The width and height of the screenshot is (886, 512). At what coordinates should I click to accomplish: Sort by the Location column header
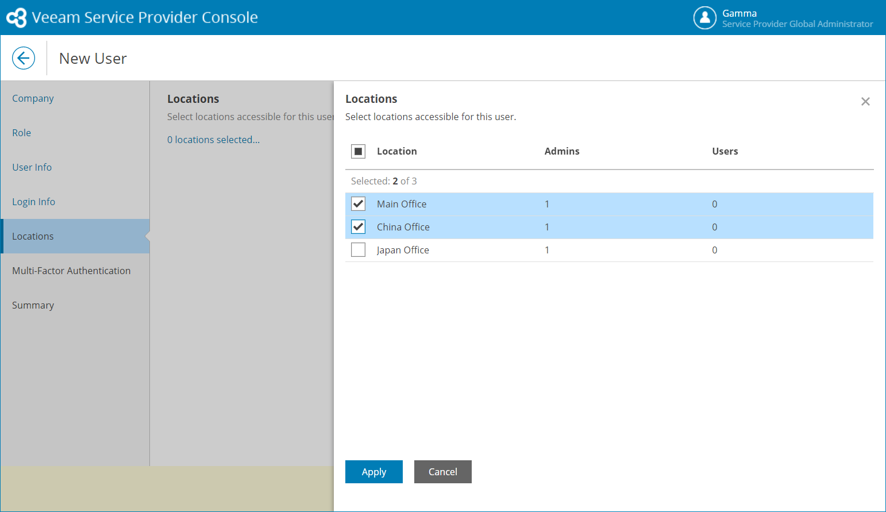[x=397, y=151]
